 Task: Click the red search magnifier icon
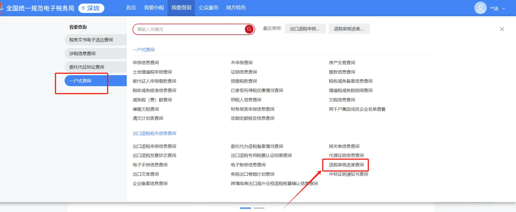pyautogui.click(x=249, y=29)
